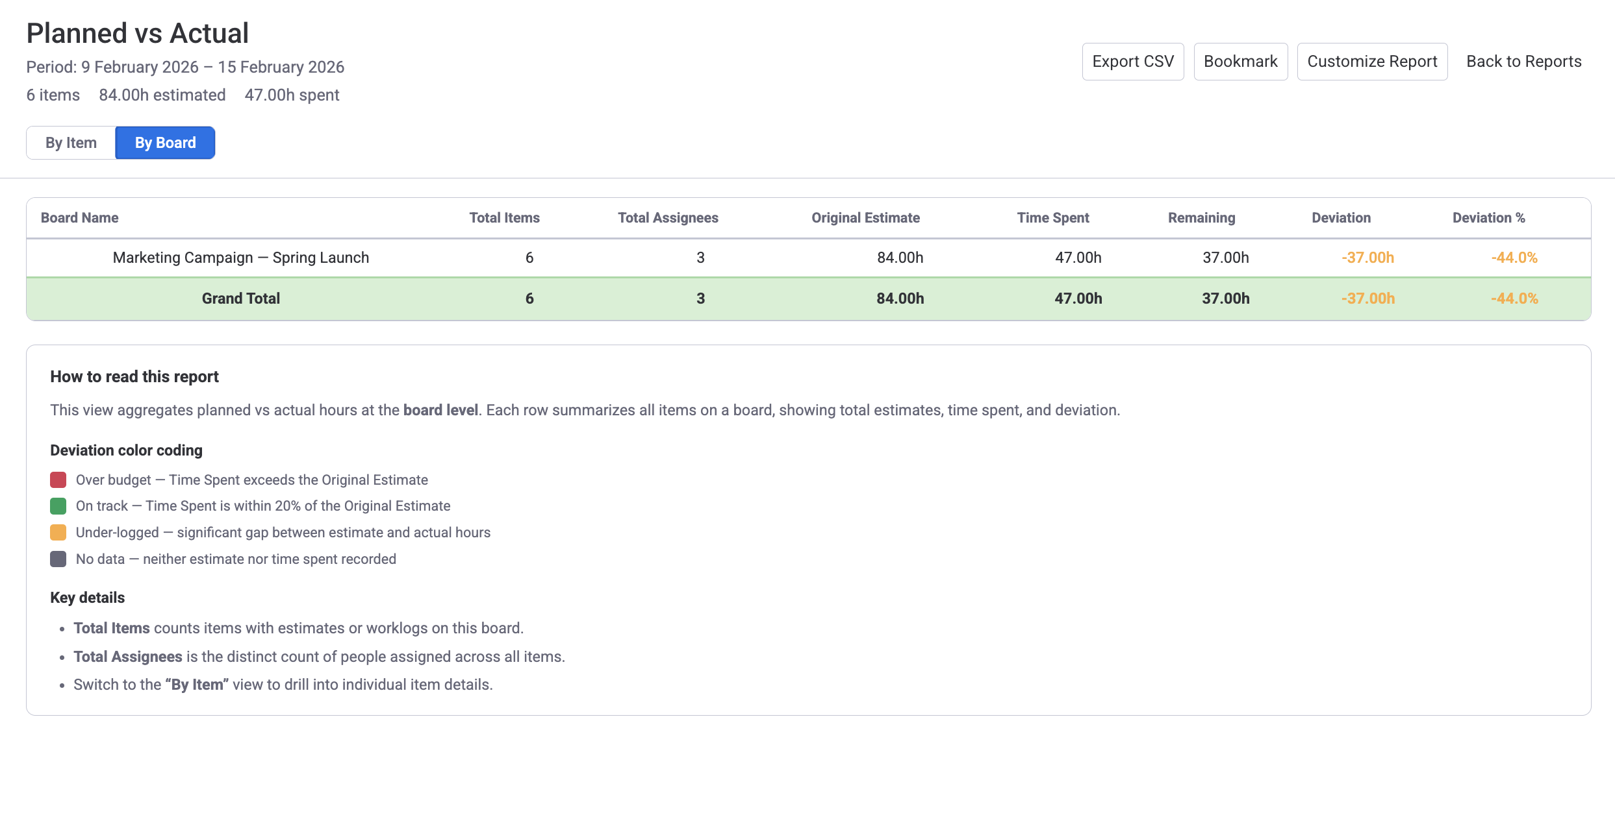Sort by the Board Name column header
This screenshot has width=1615, height=815.
click(x=79, y=217)
